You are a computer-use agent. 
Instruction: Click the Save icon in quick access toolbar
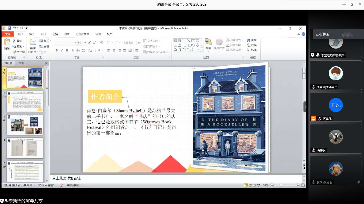click(10, 28)
